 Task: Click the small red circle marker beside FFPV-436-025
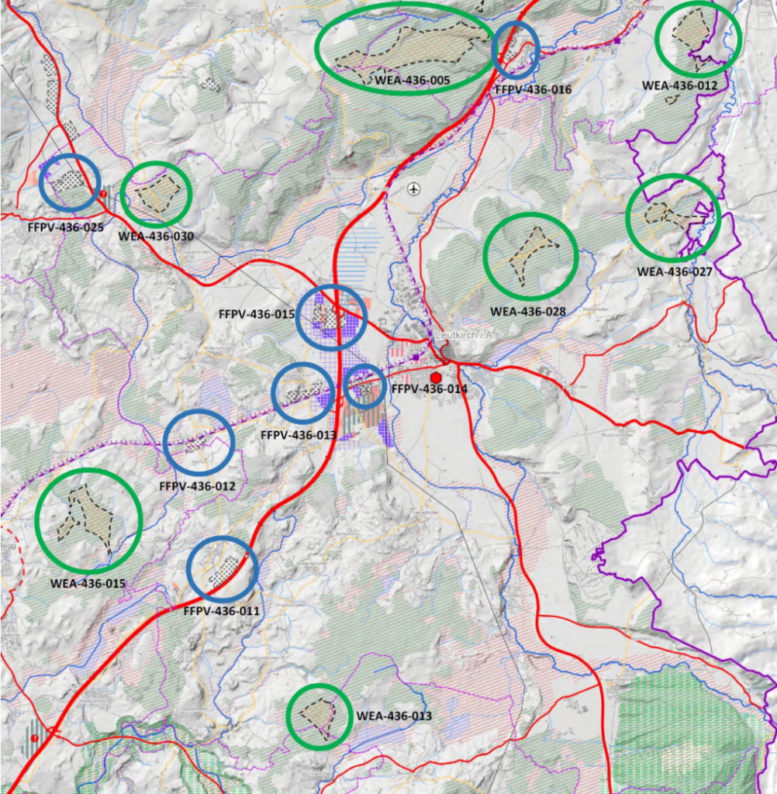(x=102, y=193)
